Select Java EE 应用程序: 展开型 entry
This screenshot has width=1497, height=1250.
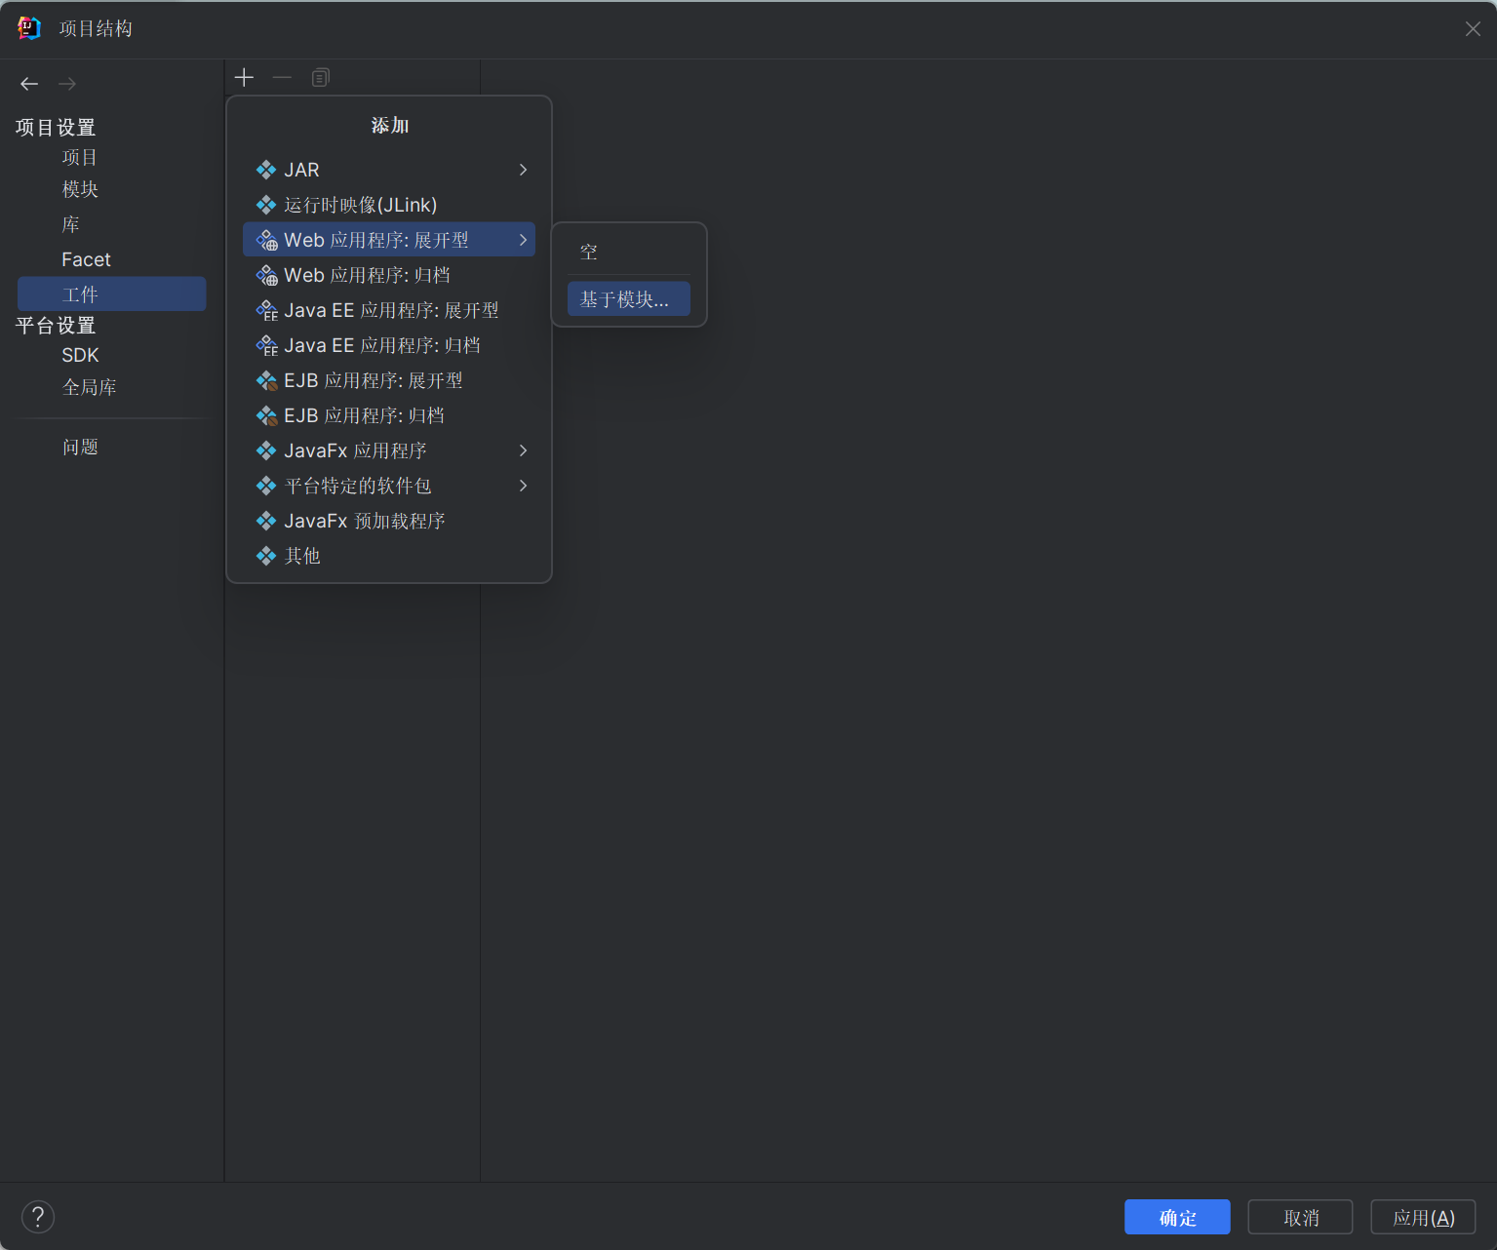point(389,310)
